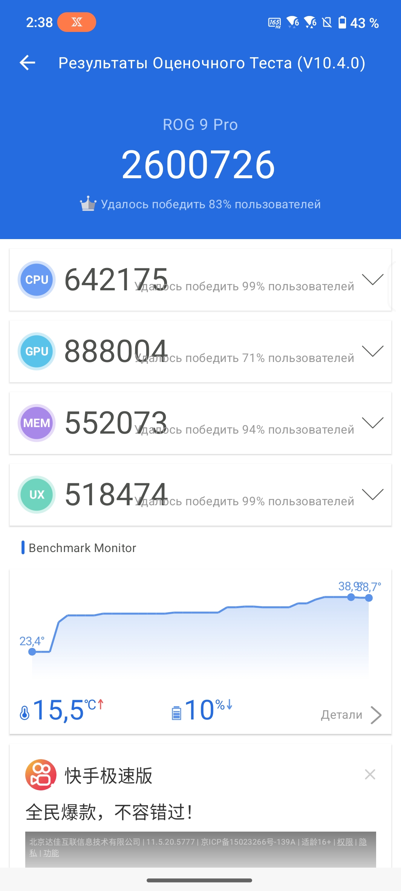The image size is (401, 891).
Task: Tap the no-SIM status icon
Action: 327,23
